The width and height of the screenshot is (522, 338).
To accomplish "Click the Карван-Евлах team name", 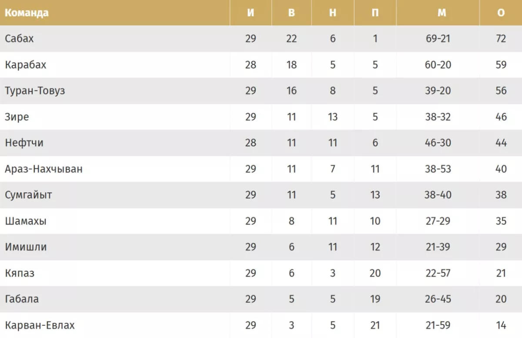I will [x=40, y=325].
